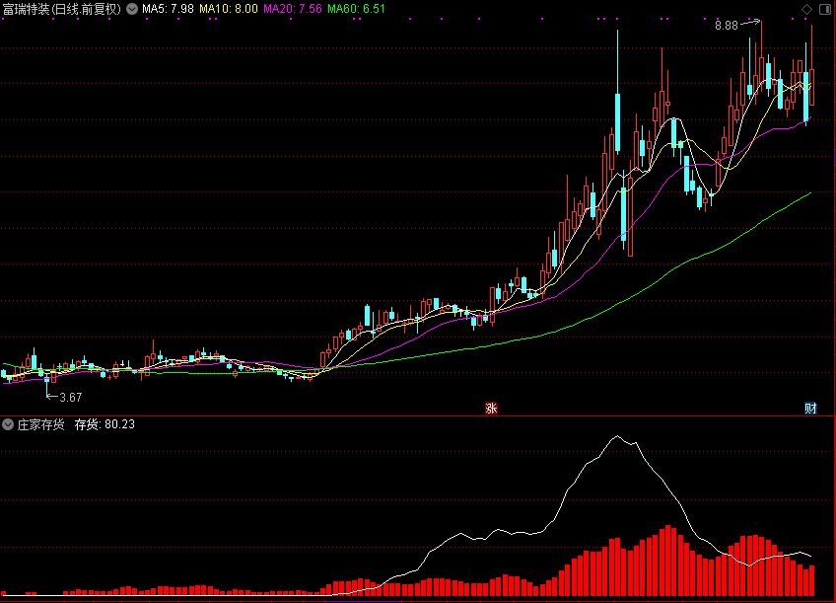Click the 存货: 80.23 value
Viewport: 836px width, 603px height.
[x=104, y=424]
